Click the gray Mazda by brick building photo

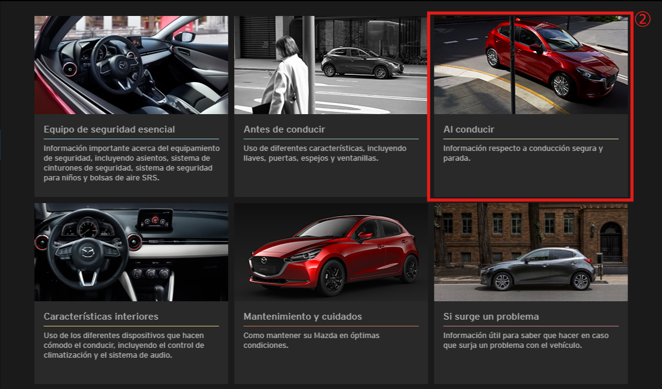530,252
